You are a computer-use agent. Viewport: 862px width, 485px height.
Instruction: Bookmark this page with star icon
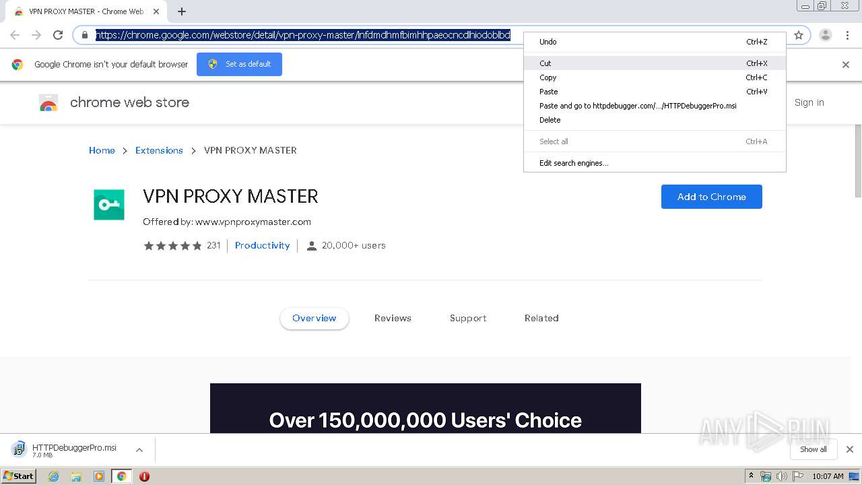pyautogui.click(x=799, y=35)
